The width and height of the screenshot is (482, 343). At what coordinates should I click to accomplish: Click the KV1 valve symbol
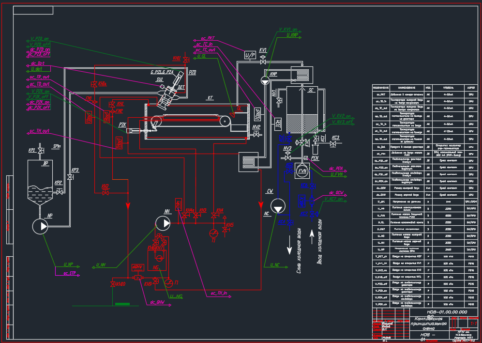[263, 62]
